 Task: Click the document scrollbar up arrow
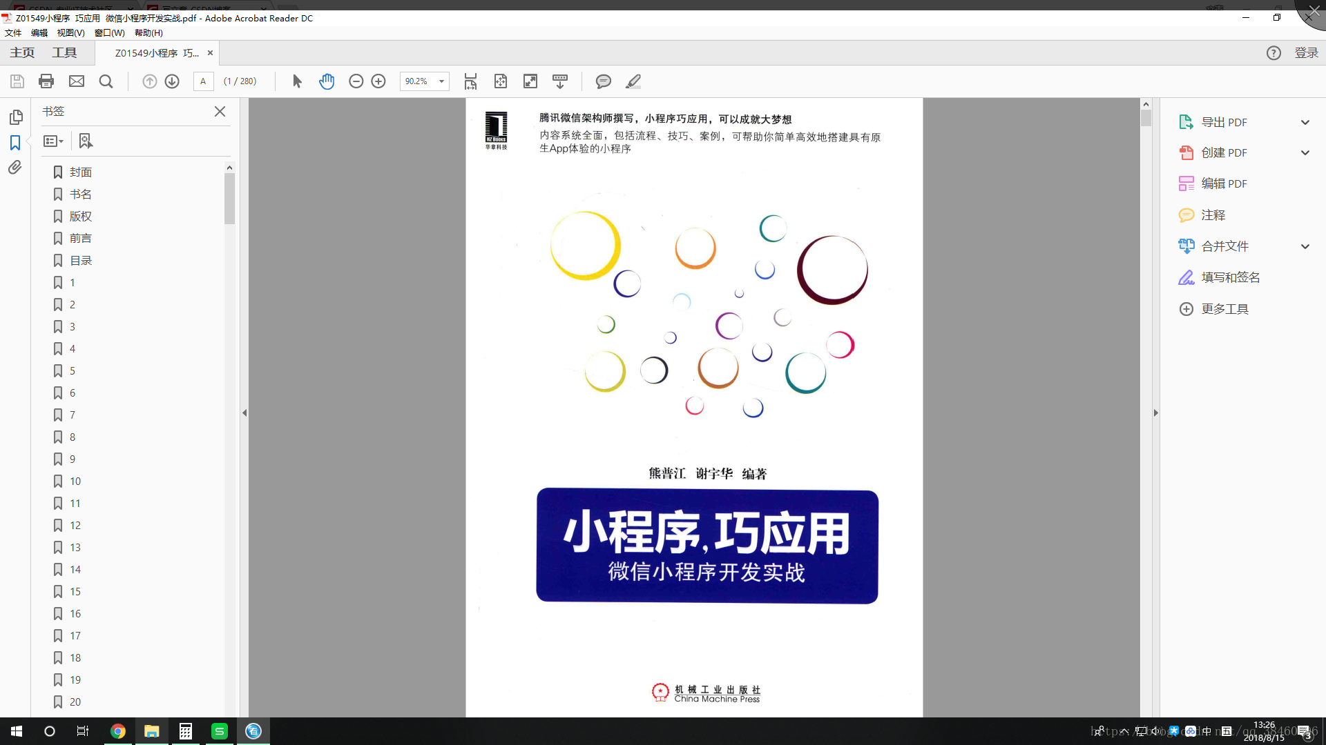pyautogui.click(x=1146, y=104)
